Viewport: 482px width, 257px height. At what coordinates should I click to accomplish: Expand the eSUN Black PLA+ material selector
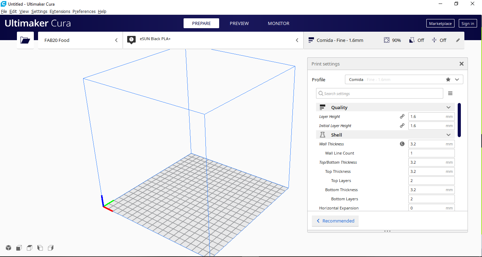point(213,40)
